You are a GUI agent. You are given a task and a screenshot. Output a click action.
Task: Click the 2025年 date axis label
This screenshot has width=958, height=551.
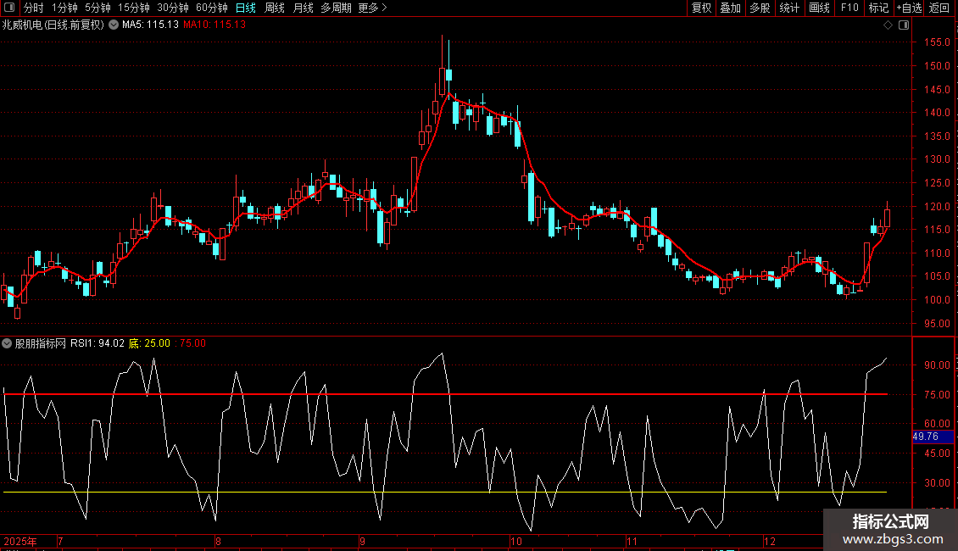point(20,541)
